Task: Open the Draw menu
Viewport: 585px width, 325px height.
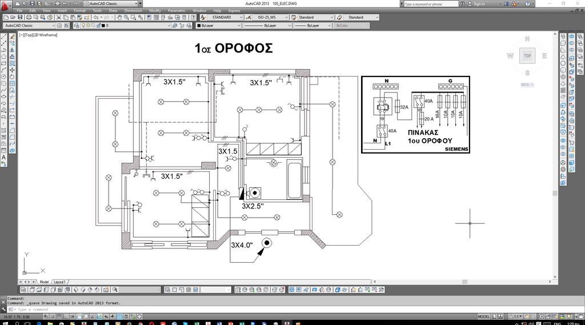Action: pos(113,10)
